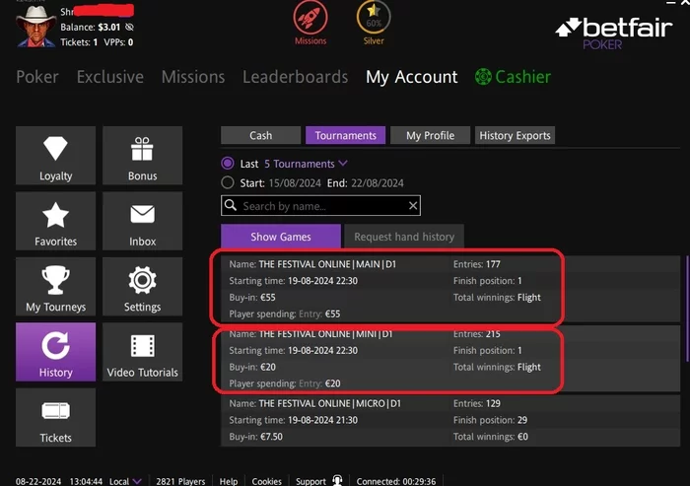Open the Bonus gift tile

tap(142, 156)
